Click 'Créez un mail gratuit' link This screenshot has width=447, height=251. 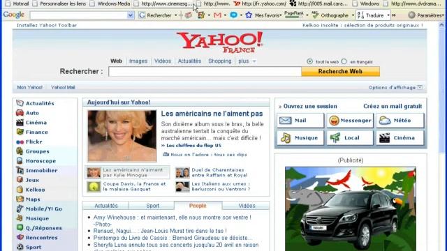(x=393, y=106)
